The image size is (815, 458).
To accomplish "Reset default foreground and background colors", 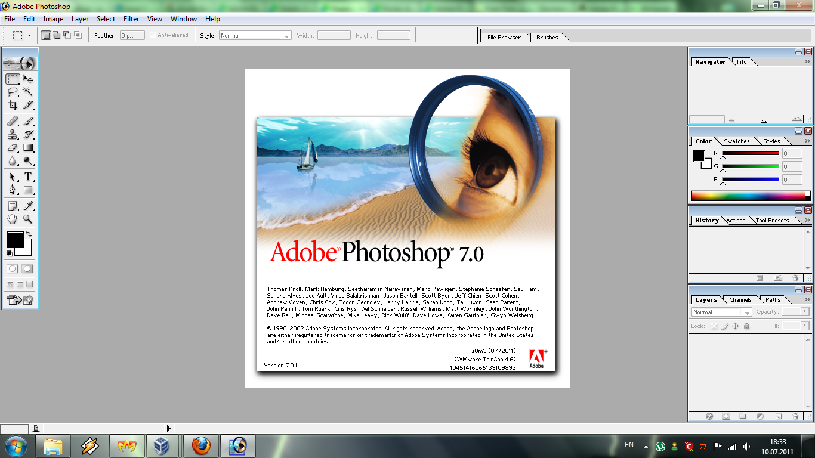I will click(x=9, y=253).
